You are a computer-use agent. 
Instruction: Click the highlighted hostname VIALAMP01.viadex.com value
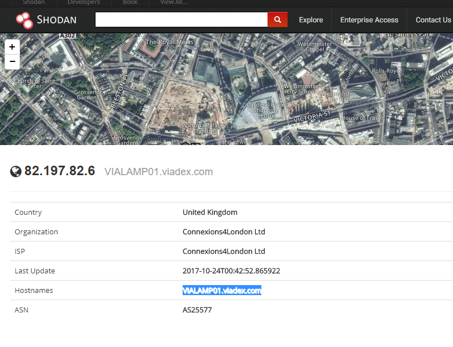(222, 291)
